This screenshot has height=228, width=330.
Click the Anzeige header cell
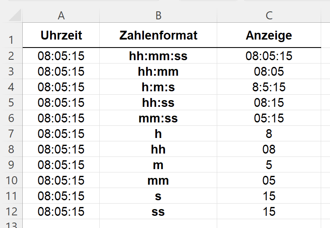(x=269, y=35)
